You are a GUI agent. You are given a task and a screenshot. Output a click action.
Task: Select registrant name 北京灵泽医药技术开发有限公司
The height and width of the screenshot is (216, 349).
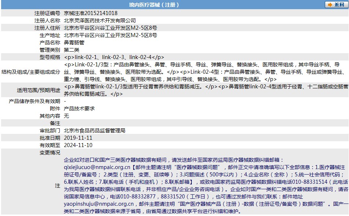click(x=100, y=21)
